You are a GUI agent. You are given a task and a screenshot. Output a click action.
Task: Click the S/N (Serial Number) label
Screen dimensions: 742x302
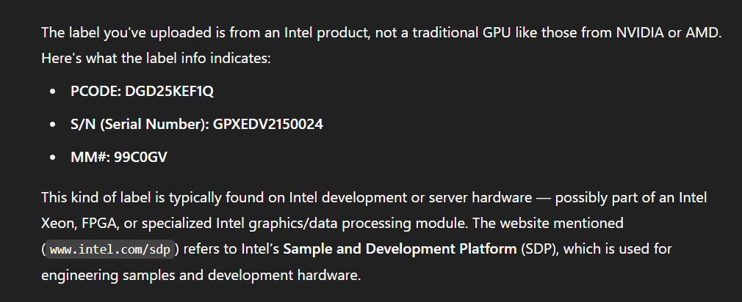click(140, 124)
